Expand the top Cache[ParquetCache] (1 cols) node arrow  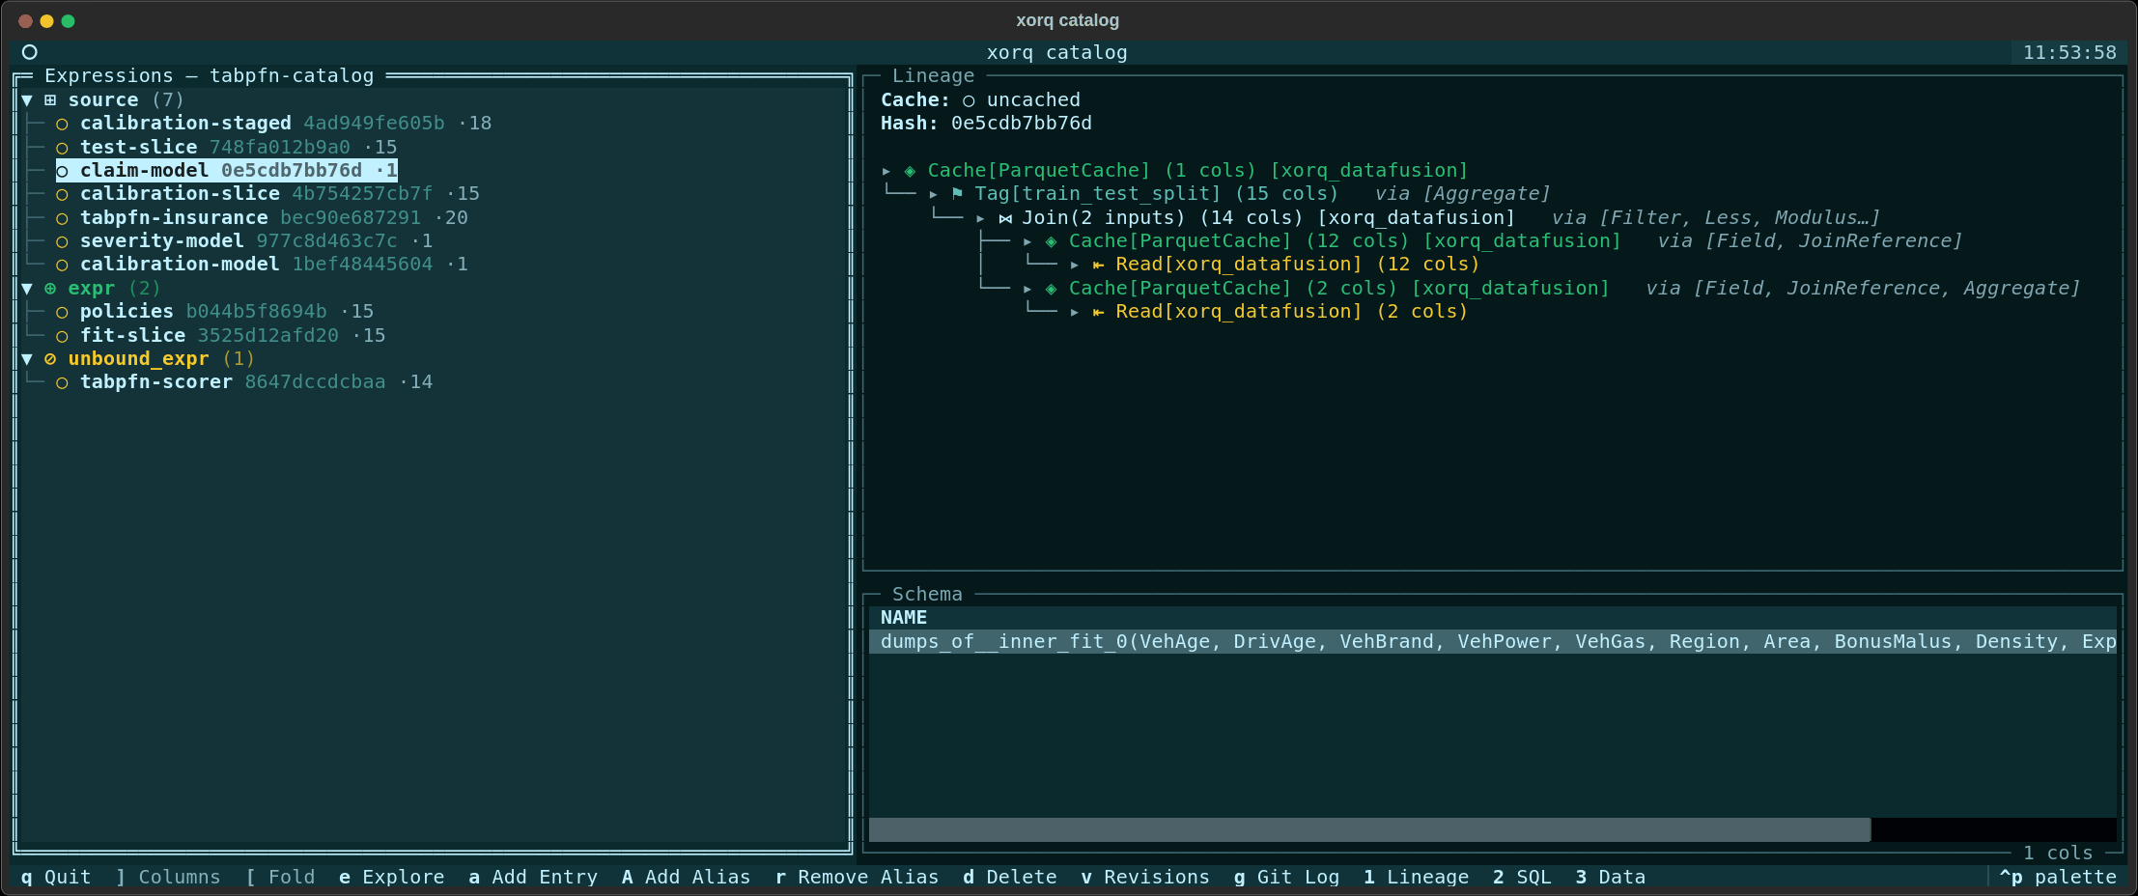coord(886,171)
